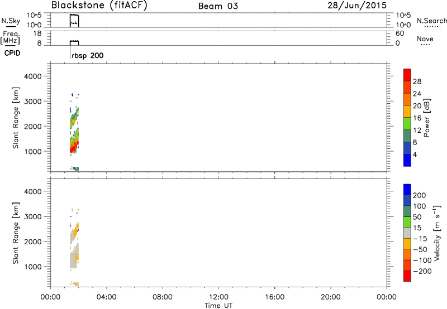Click the gray low-velocity scatter in velocity panel
The height and width of the screenshot is (309, 447).
(73, 259)
